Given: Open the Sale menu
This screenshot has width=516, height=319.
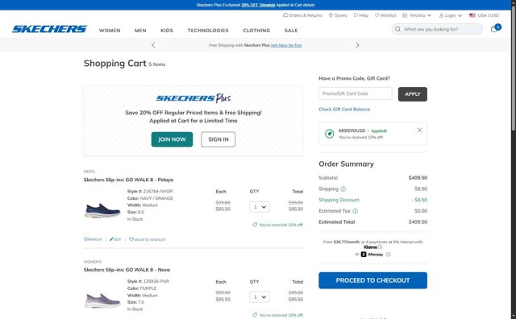Looking at the screenshot, I should [x=291, y=31].
